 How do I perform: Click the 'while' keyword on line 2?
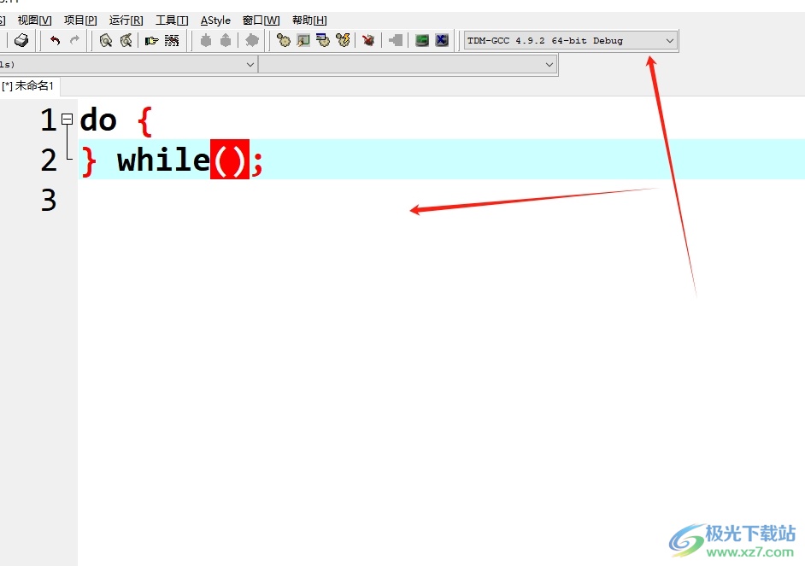(x=163, y=160)
